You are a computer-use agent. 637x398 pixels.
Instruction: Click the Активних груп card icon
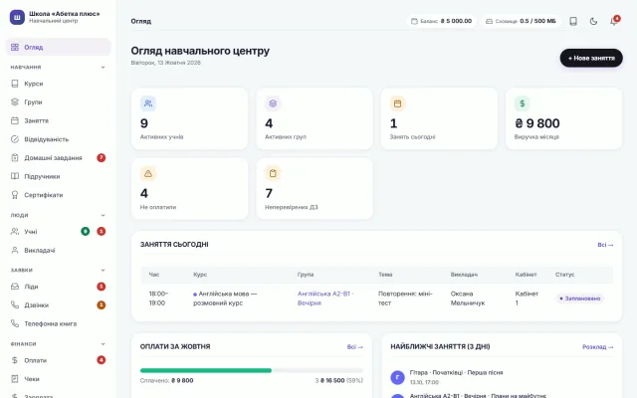pyautogui.click(x=273, y=103)
